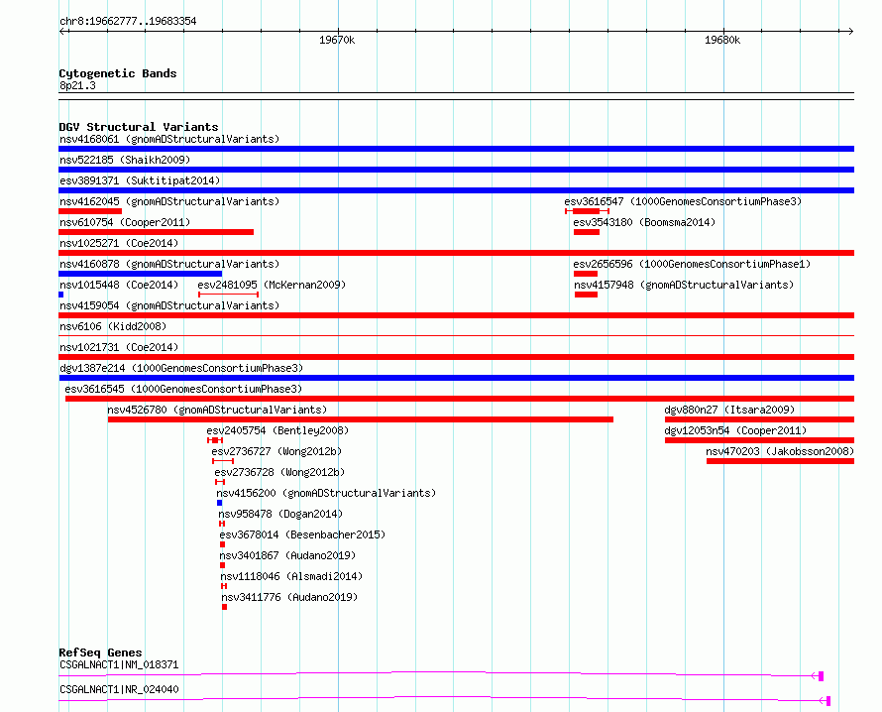Screen dimensions: 882x712
Task: Open the CSGALNACT1|NR_024040 transcript label
Action: (x=119, y=689)
